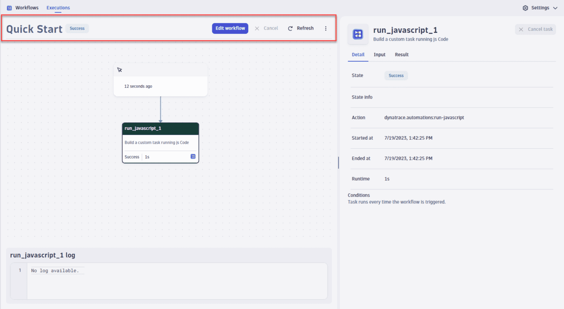564x309 pixels.
Task: Click the grid icon on the run_javascript_1 node
Action: click(x=193, y=157)
